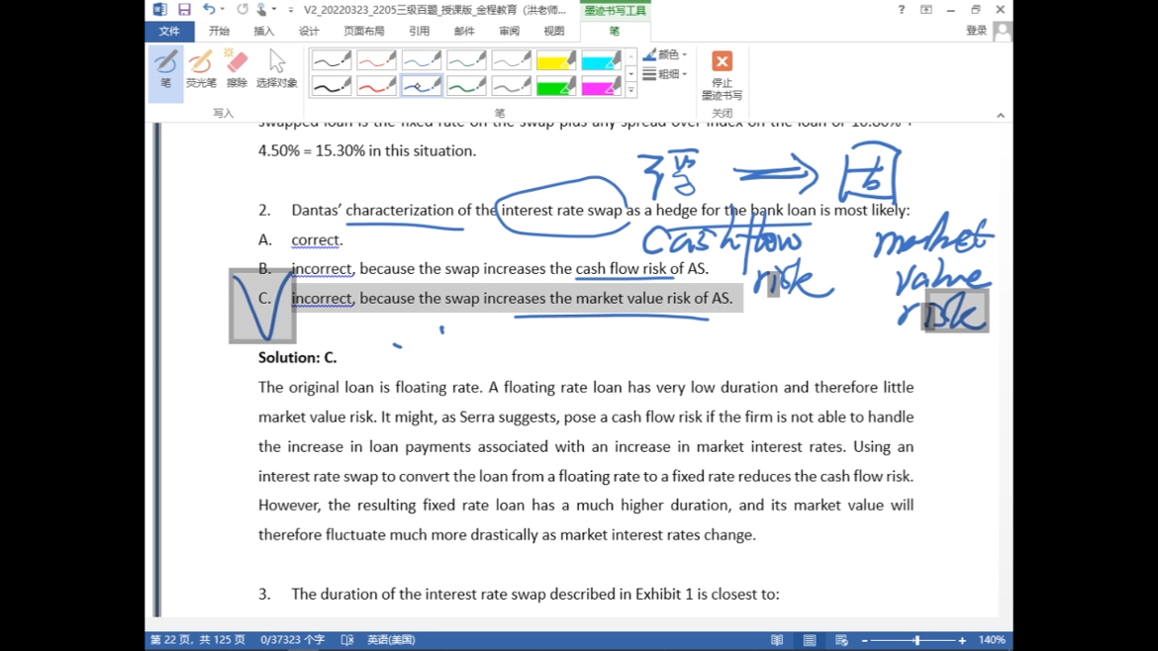Click Stop Inking (停止墨迹书写) button
This screenshot has height=651, width=1158.
(722, 75)
